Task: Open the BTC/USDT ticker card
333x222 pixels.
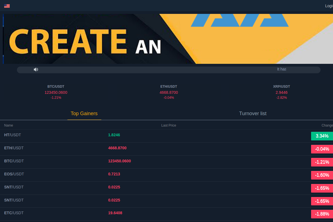Action: [56, 92]
